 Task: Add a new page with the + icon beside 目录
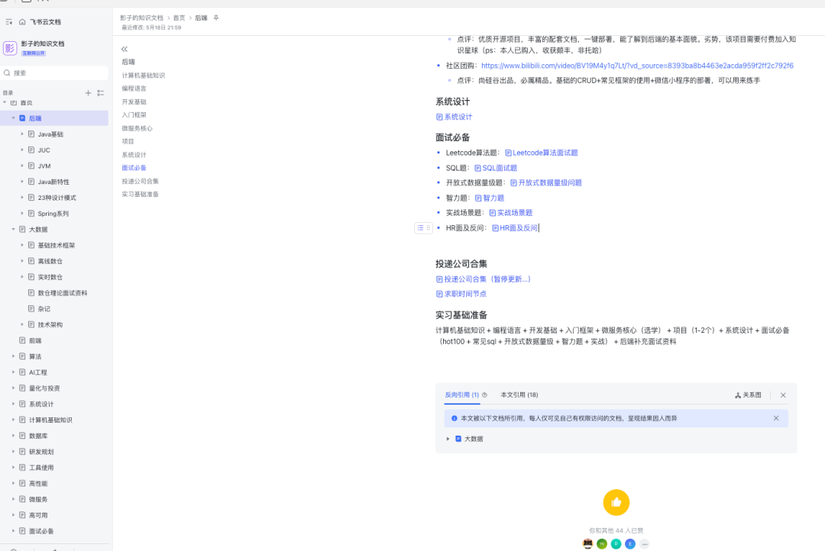click(89, 92)
